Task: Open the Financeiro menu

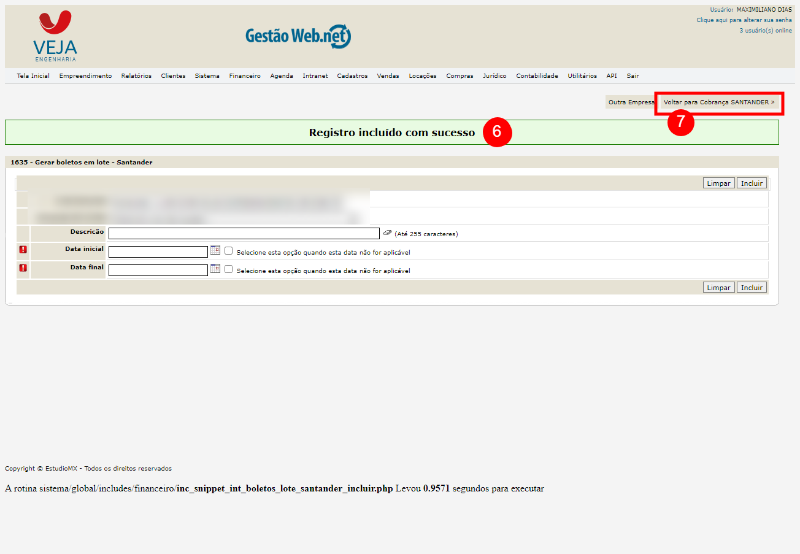Action: tap(245, 76)
